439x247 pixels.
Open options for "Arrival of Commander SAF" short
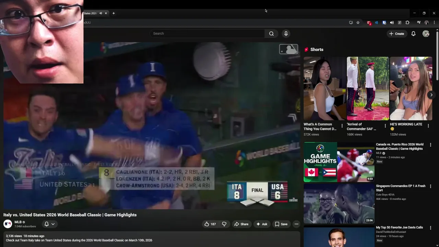(385, 126)
